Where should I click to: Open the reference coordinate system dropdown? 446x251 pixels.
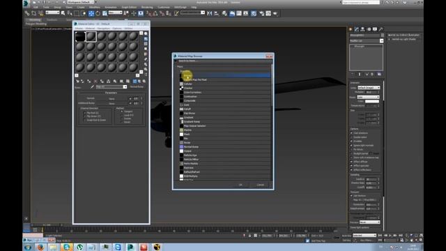click(115, 13)
